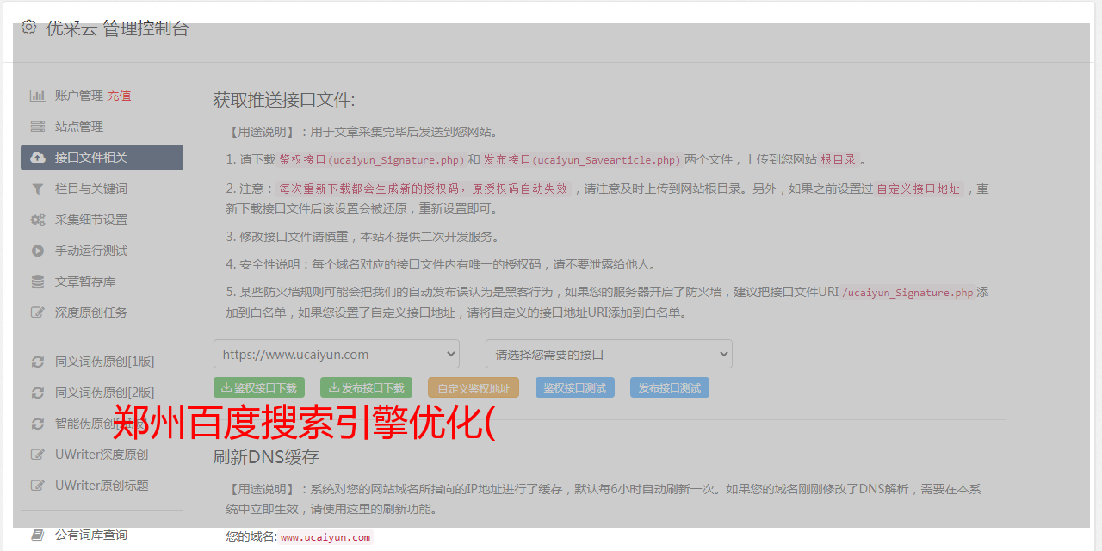Image resolution: width=1102 pixels, height=551 pixels.
Task: Open the https://www.ucaiyun.com site dropdown
Action: pos(337,354)
